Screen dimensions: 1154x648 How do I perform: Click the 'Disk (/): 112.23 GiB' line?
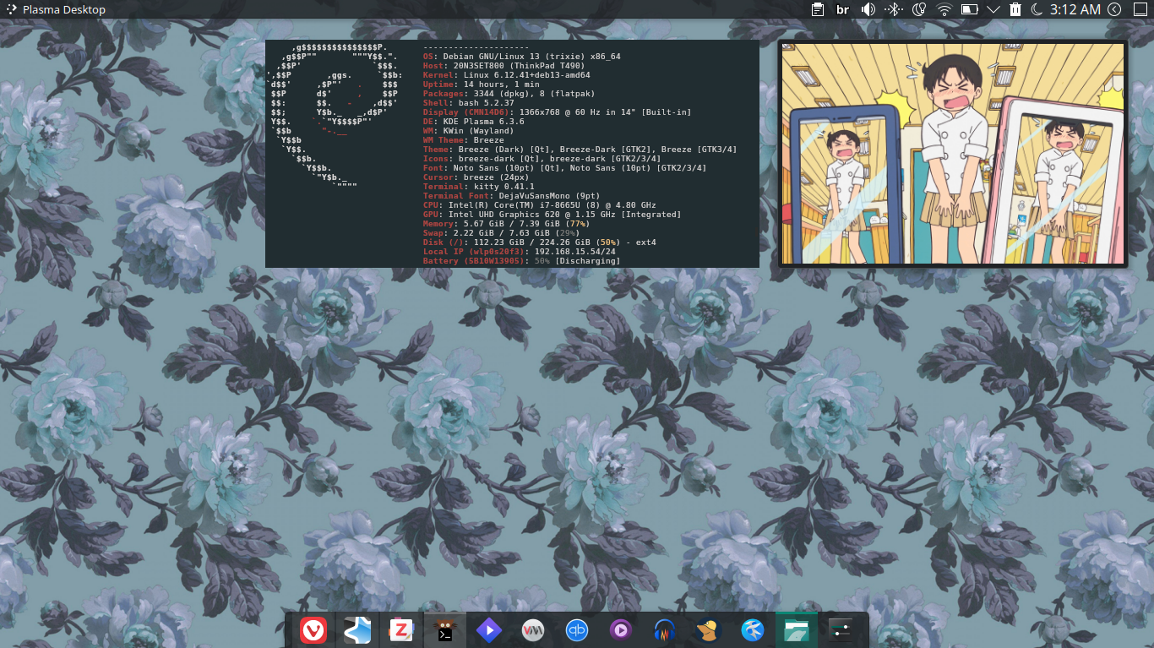click(540, 242)
